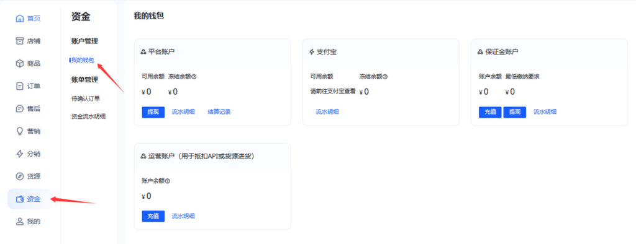Viewport: 636px width, 244px height.
Task: Select 资金 in the sidebar
Action: pos(30,199)
